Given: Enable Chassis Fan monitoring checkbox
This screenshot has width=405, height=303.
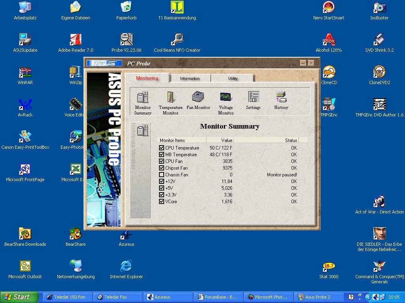Looking at the screenshot, I should point(161,174).
